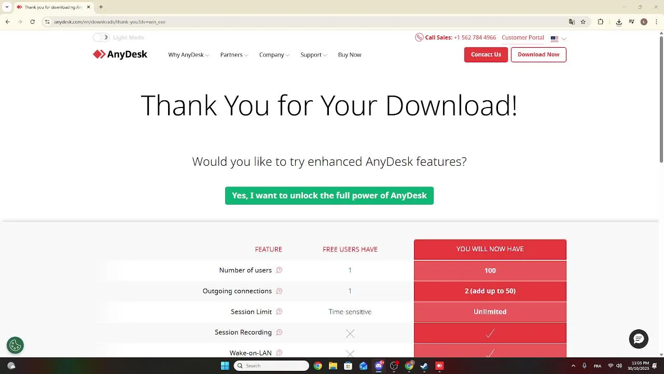Screen dimensions: 664x374
Task: Toggle the Light Mode switch
Action: click(x=101, y=37)
